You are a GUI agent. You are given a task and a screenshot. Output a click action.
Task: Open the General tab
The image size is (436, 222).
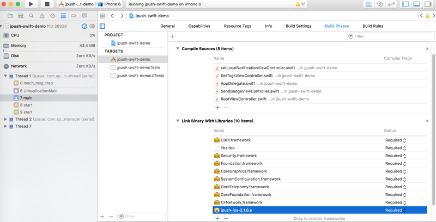[x=168, y=26]
